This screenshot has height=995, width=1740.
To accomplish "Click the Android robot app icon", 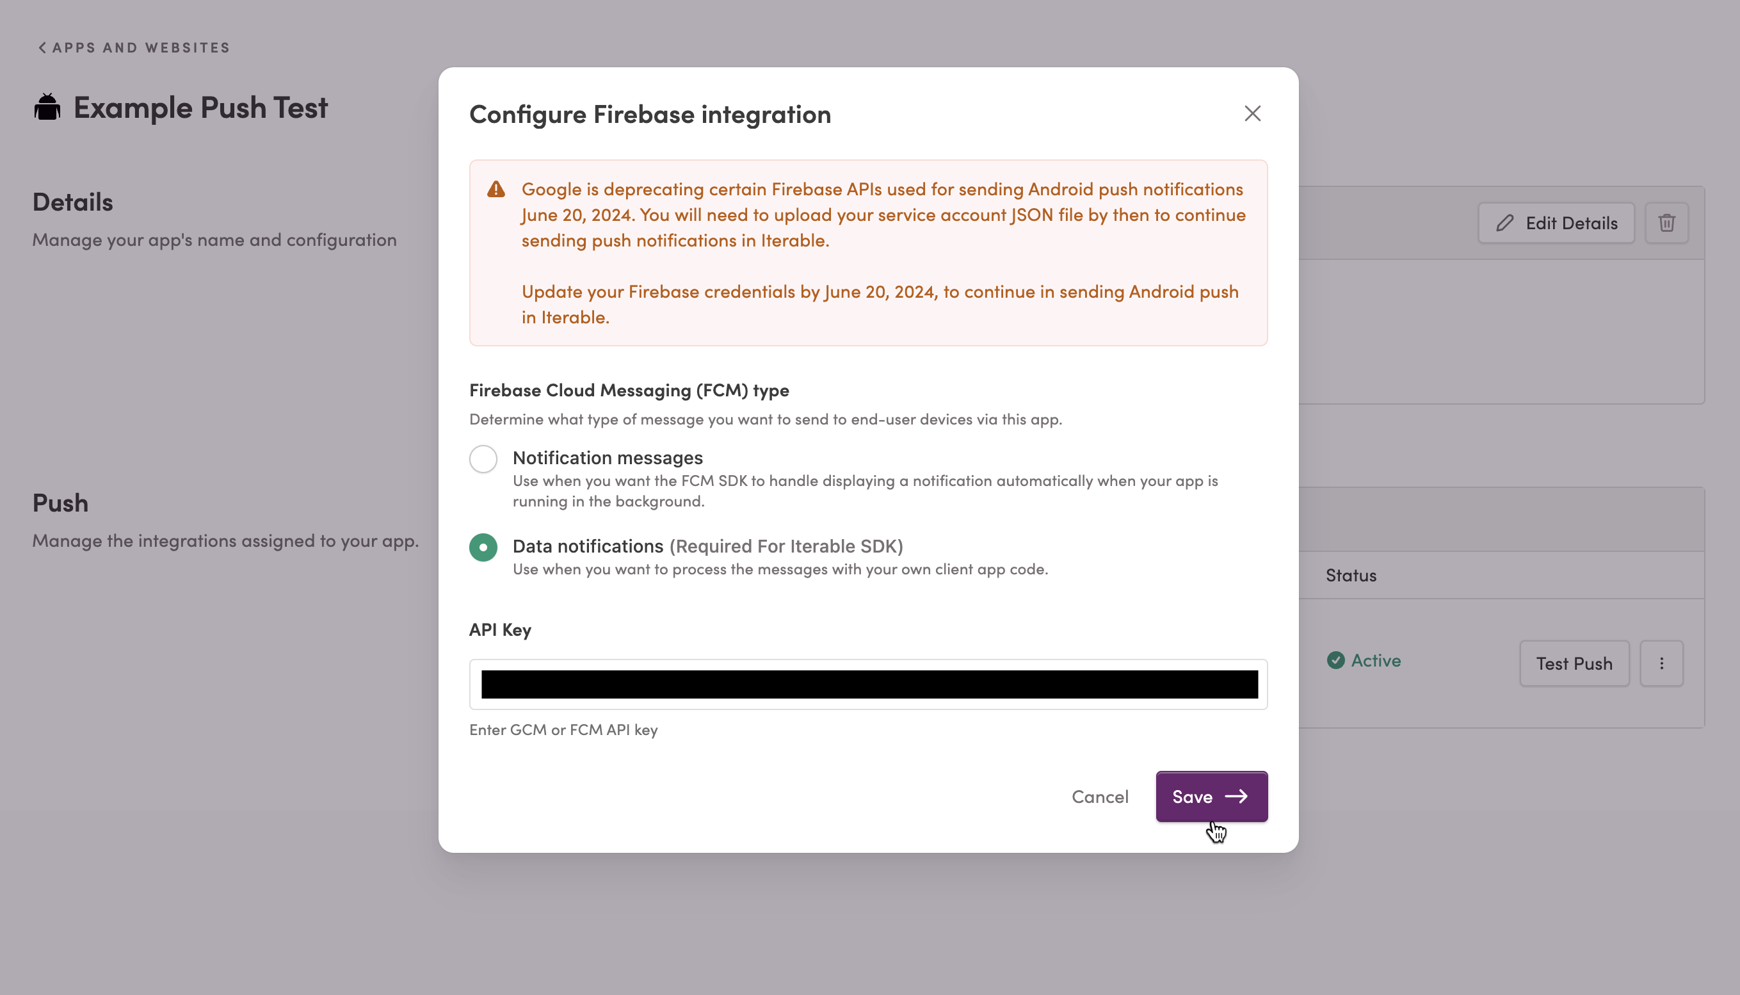I will (x=47, y=108).
